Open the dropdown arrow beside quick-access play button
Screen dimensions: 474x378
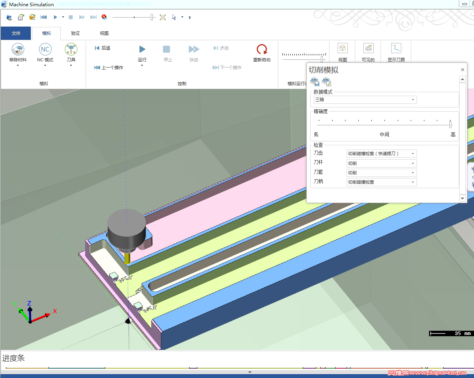click(x=63, y=17)
